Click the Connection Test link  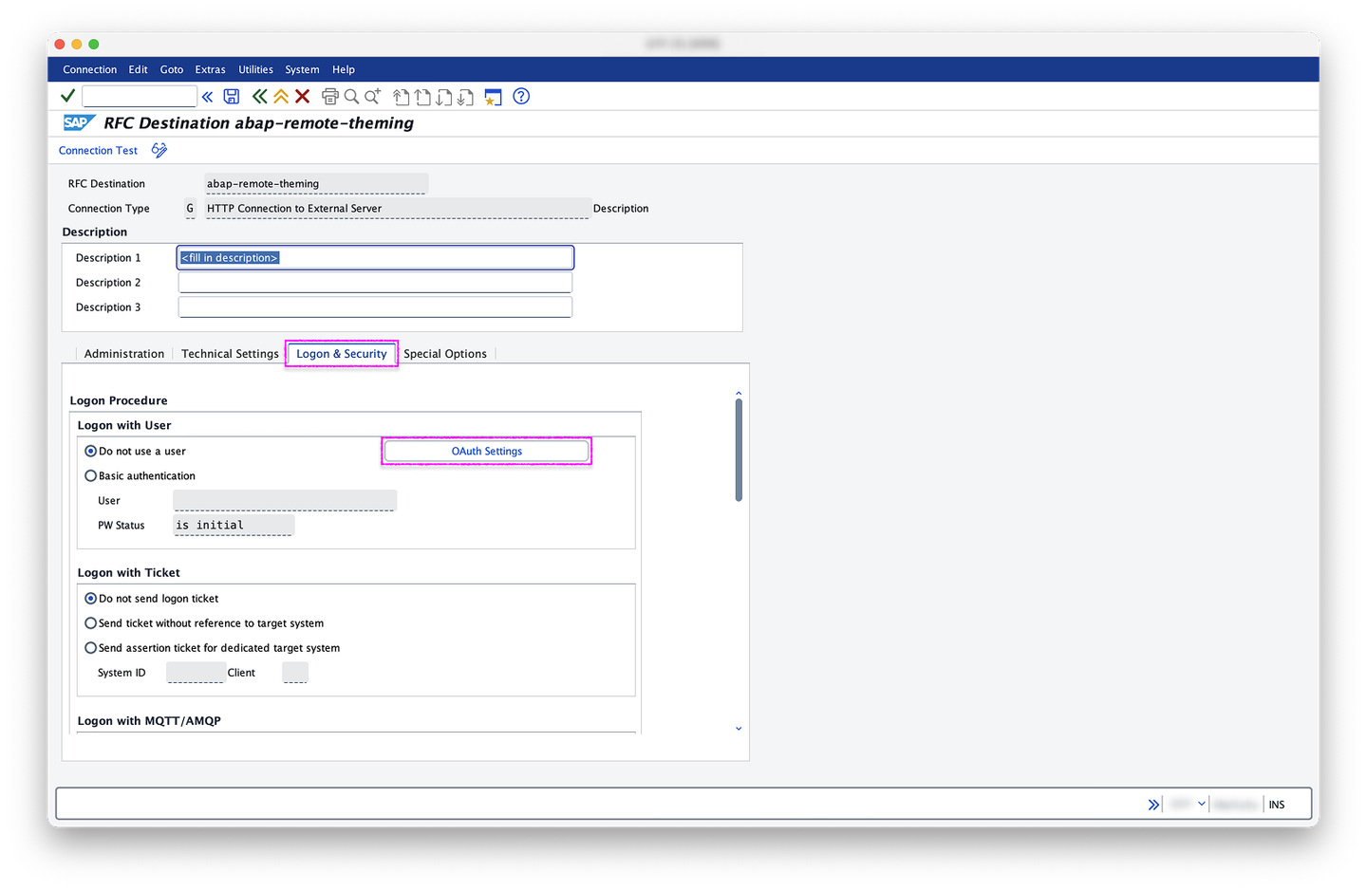(98, 151)
